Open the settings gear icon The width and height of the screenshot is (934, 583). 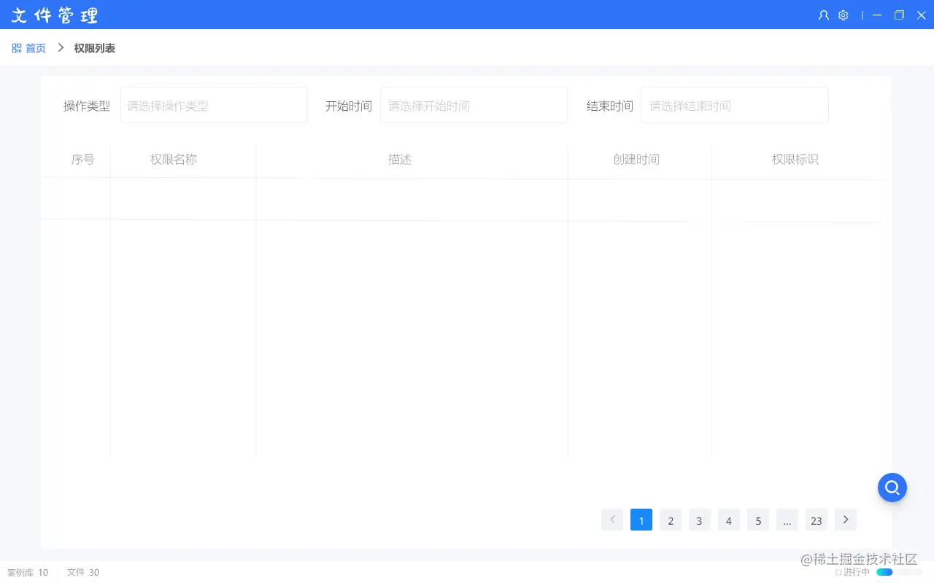pos(843,15)
